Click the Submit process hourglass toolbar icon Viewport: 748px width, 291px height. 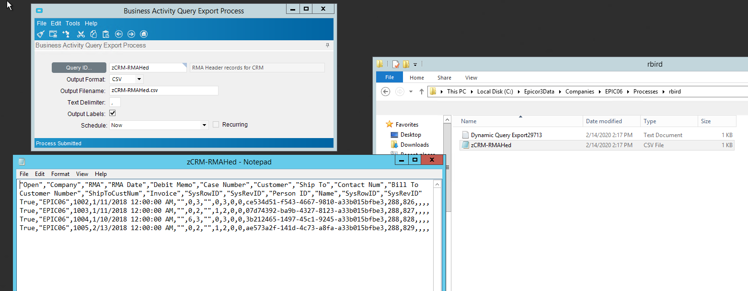click(x=53, y=34)
